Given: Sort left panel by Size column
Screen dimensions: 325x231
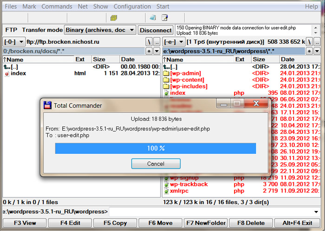Looking at the screenshot, I should [x=105, y=59].
